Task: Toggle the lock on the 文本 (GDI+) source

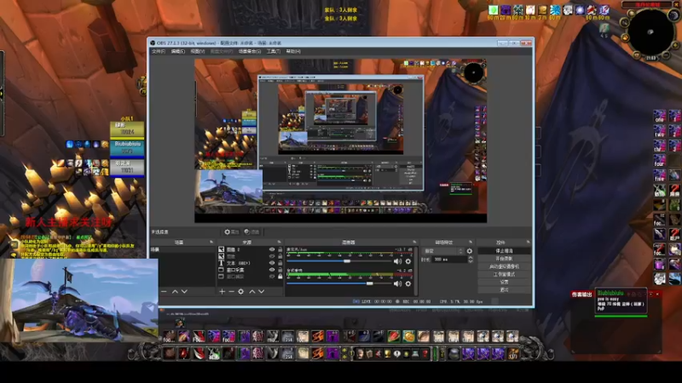Action: pyautogui.click(x=280, y=263)
